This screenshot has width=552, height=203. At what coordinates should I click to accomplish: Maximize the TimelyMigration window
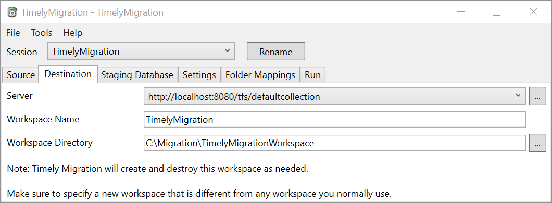[496, 12]
